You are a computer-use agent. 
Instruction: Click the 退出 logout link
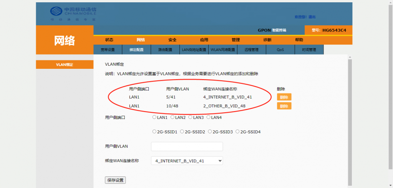(312, 17)
